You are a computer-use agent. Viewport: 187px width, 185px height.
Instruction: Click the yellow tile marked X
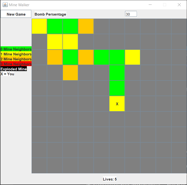coord(117,104)
